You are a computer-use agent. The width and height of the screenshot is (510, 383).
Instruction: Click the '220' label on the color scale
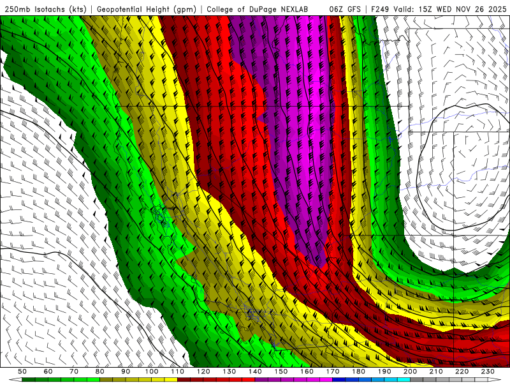[x=462, y=372]
